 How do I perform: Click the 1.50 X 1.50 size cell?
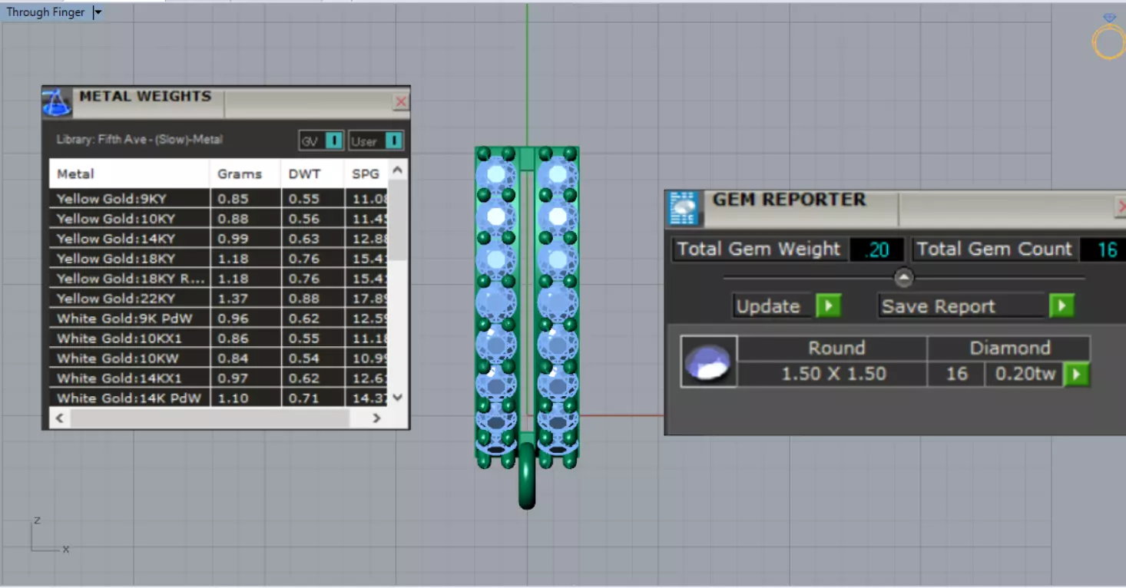[833, 374]
